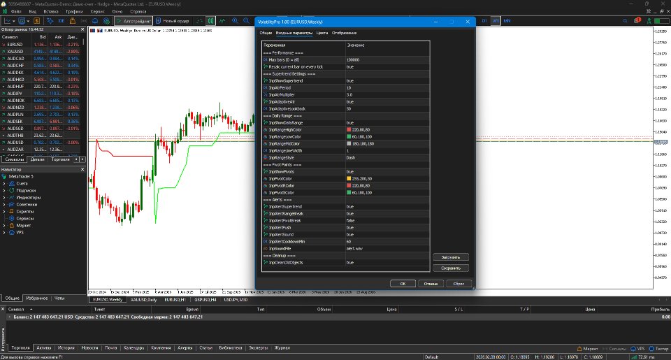This screenshot has width=671, height=360.
Task: Click the cloud VPS toolbar icon
Action: pyautogui.click(x=95, y=20)
